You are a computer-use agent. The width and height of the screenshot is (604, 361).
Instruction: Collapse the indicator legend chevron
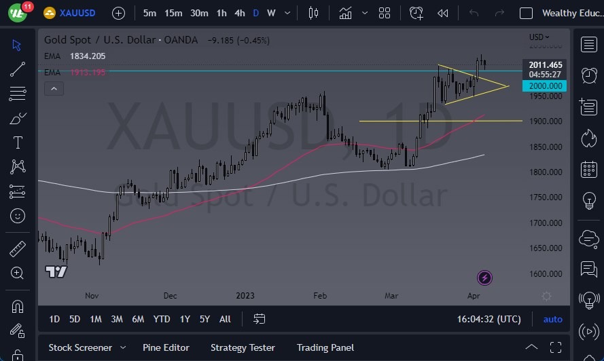[54, 89]
